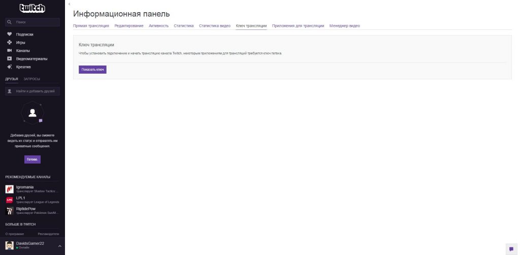The image size is (520, 255).
Task: Click the Поиск search field
Action: tap(36, 22)
